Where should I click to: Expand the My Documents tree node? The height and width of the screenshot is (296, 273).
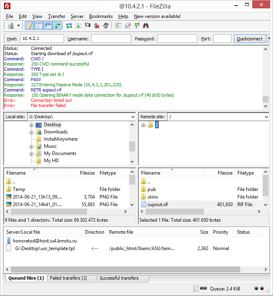31,154
